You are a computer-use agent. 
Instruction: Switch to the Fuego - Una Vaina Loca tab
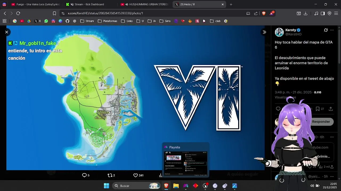[x=35, y=4]
